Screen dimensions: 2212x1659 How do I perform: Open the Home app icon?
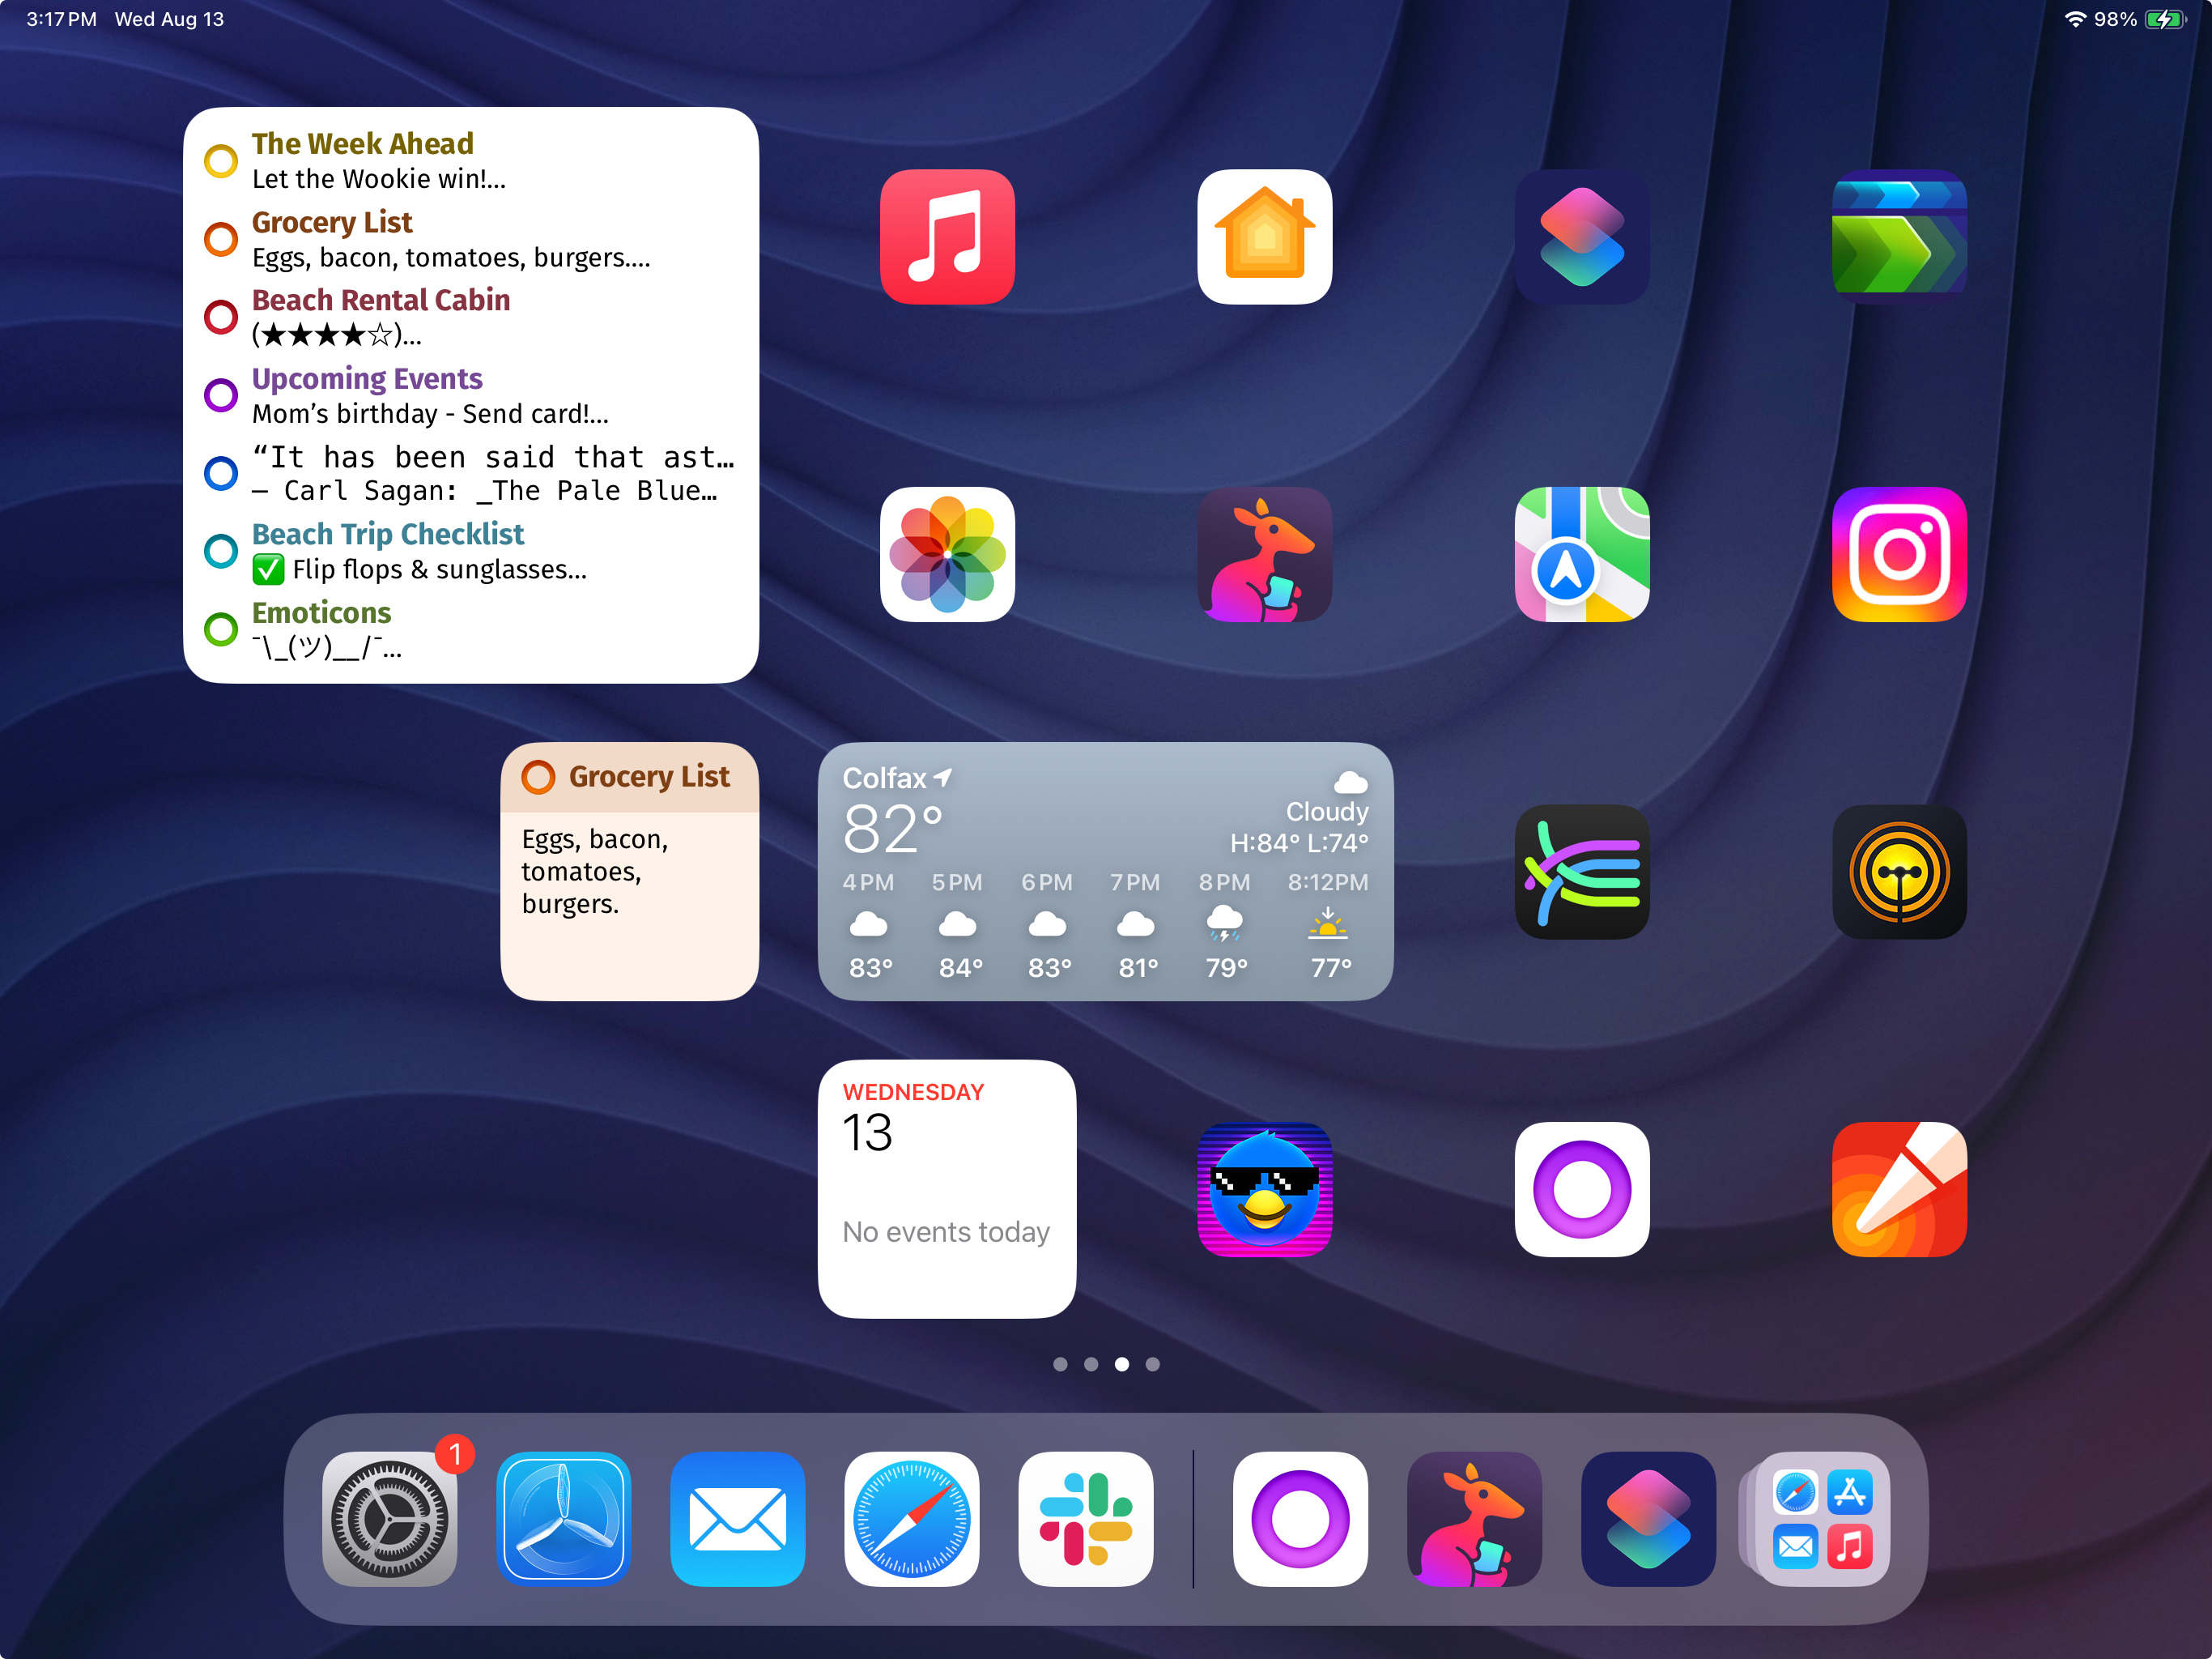1264,237
